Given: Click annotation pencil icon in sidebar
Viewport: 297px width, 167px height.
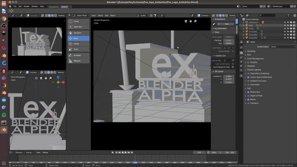Looking at the screenshot, I should click(214, 24).
